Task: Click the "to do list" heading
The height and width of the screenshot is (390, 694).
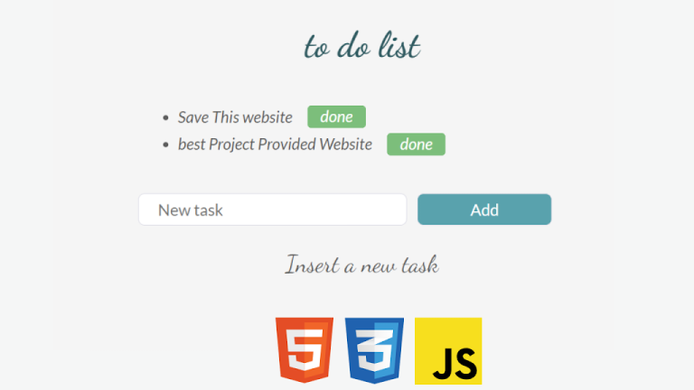Action: pyautogui.click(x=361, y=47)
